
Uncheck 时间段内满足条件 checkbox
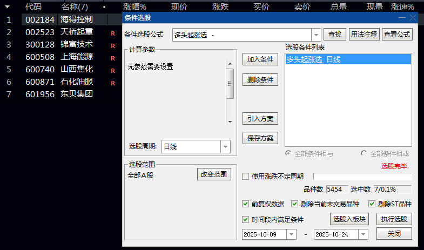[246, 219]
